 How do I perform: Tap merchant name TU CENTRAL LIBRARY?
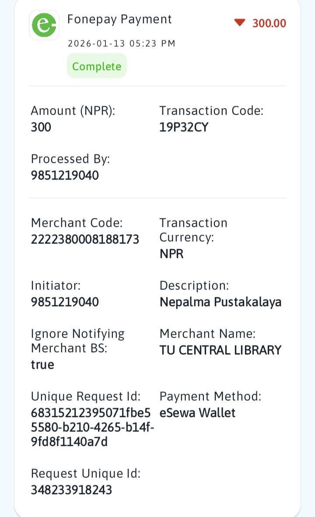coord(220,350)
